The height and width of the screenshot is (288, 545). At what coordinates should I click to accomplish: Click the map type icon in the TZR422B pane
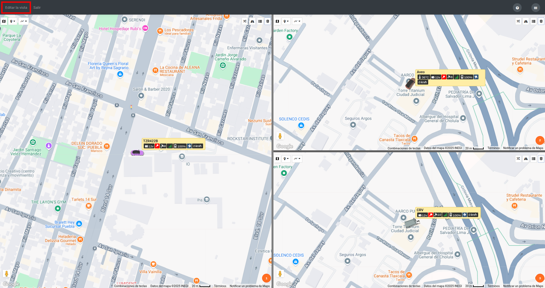click(4, 21)
